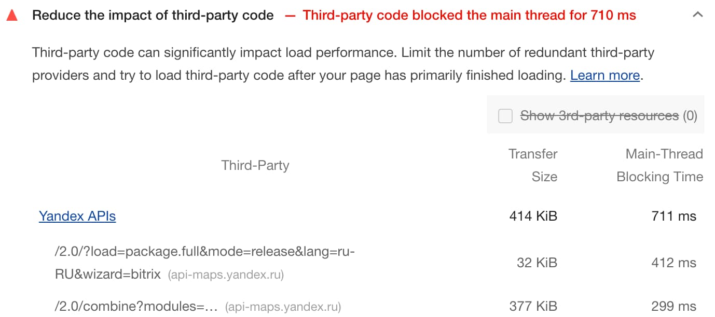715x317 pixels.
Task: Select the /2.0/combine?modules URL entry
Action: [x=136, y=306]
